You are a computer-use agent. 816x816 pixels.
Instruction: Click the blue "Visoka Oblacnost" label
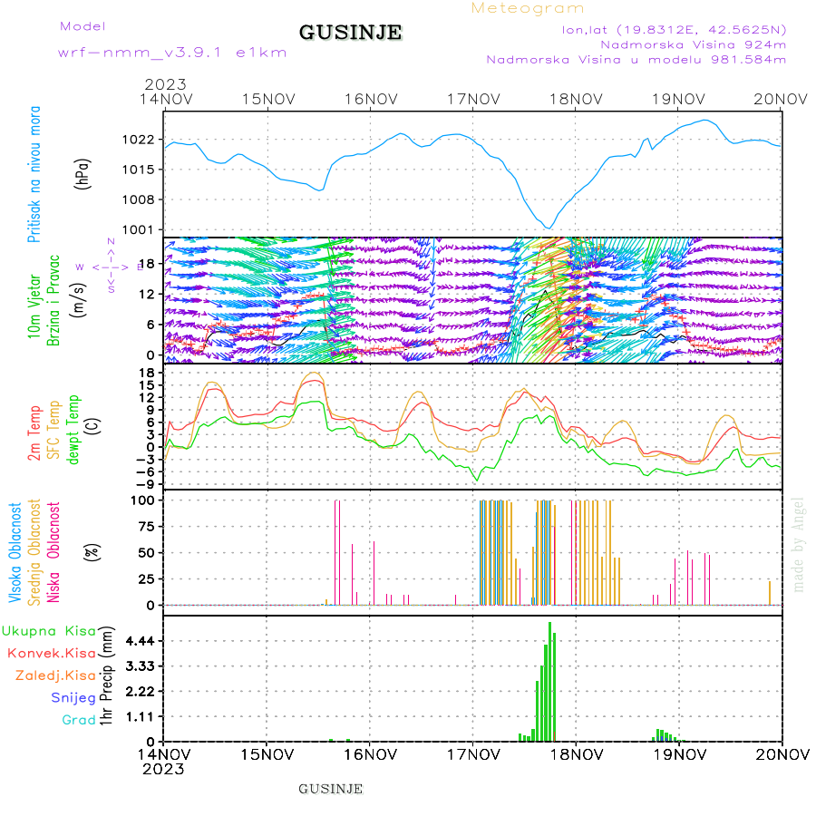coord(15,553)
